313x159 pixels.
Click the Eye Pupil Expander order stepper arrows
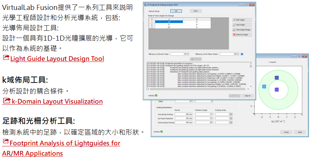point(231,119)
